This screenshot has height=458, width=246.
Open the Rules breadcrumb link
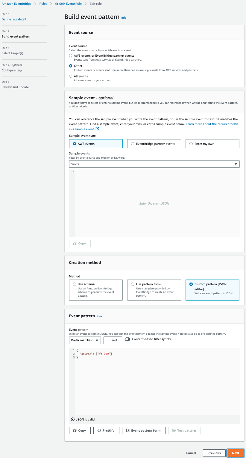[x=44, y=4]
